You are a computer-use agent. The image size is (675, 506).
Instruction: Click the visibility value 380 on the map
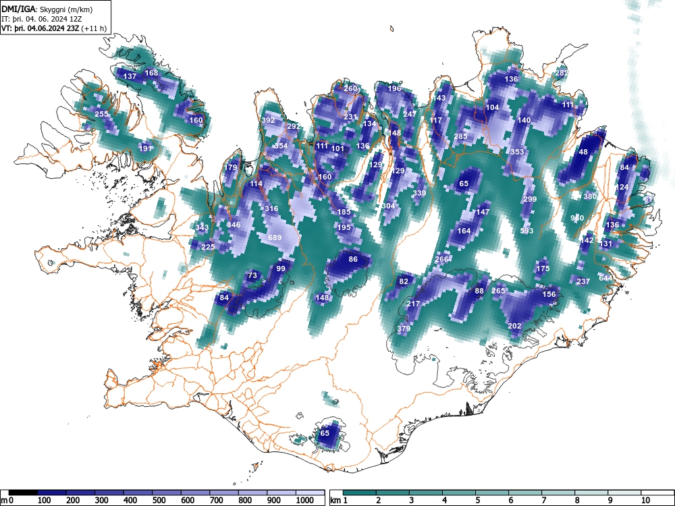point(590,196)
